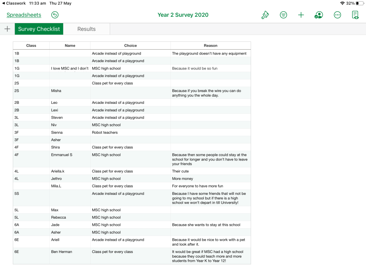Open the Collaborate people icon
366x274 pixels.
tap(318, 15)
